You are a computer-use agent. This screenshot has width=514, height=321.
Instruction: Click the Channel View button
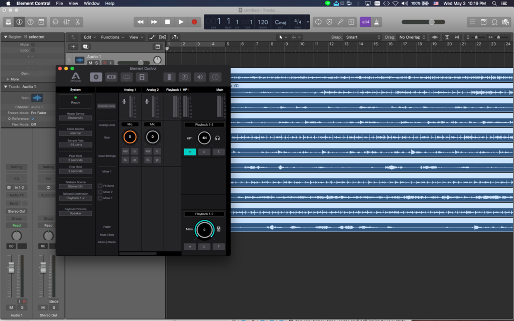tap(106, 106)
